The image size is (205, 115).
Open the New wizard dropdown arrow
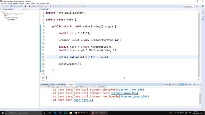point(4,6)
